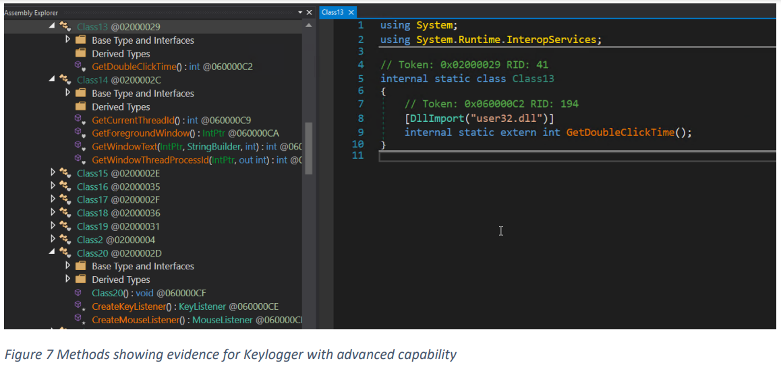The width and height of the screenshot is (781, 365).
Task: Click the folder icon of Base Type and Interfaces under Class20
Action: (80, 266)
